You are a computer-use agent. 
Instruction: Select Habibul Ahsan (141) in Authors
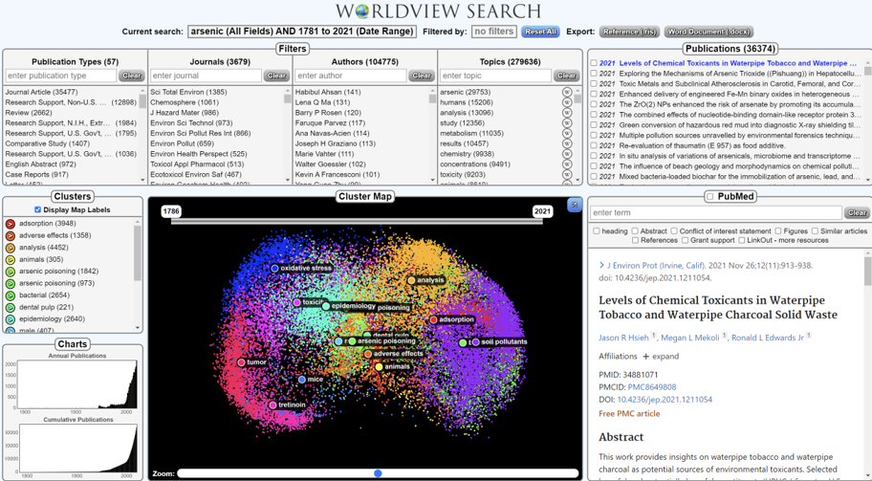click(328, 93)
